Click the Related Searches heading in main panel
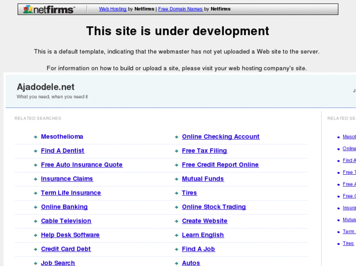 (38, 119)
